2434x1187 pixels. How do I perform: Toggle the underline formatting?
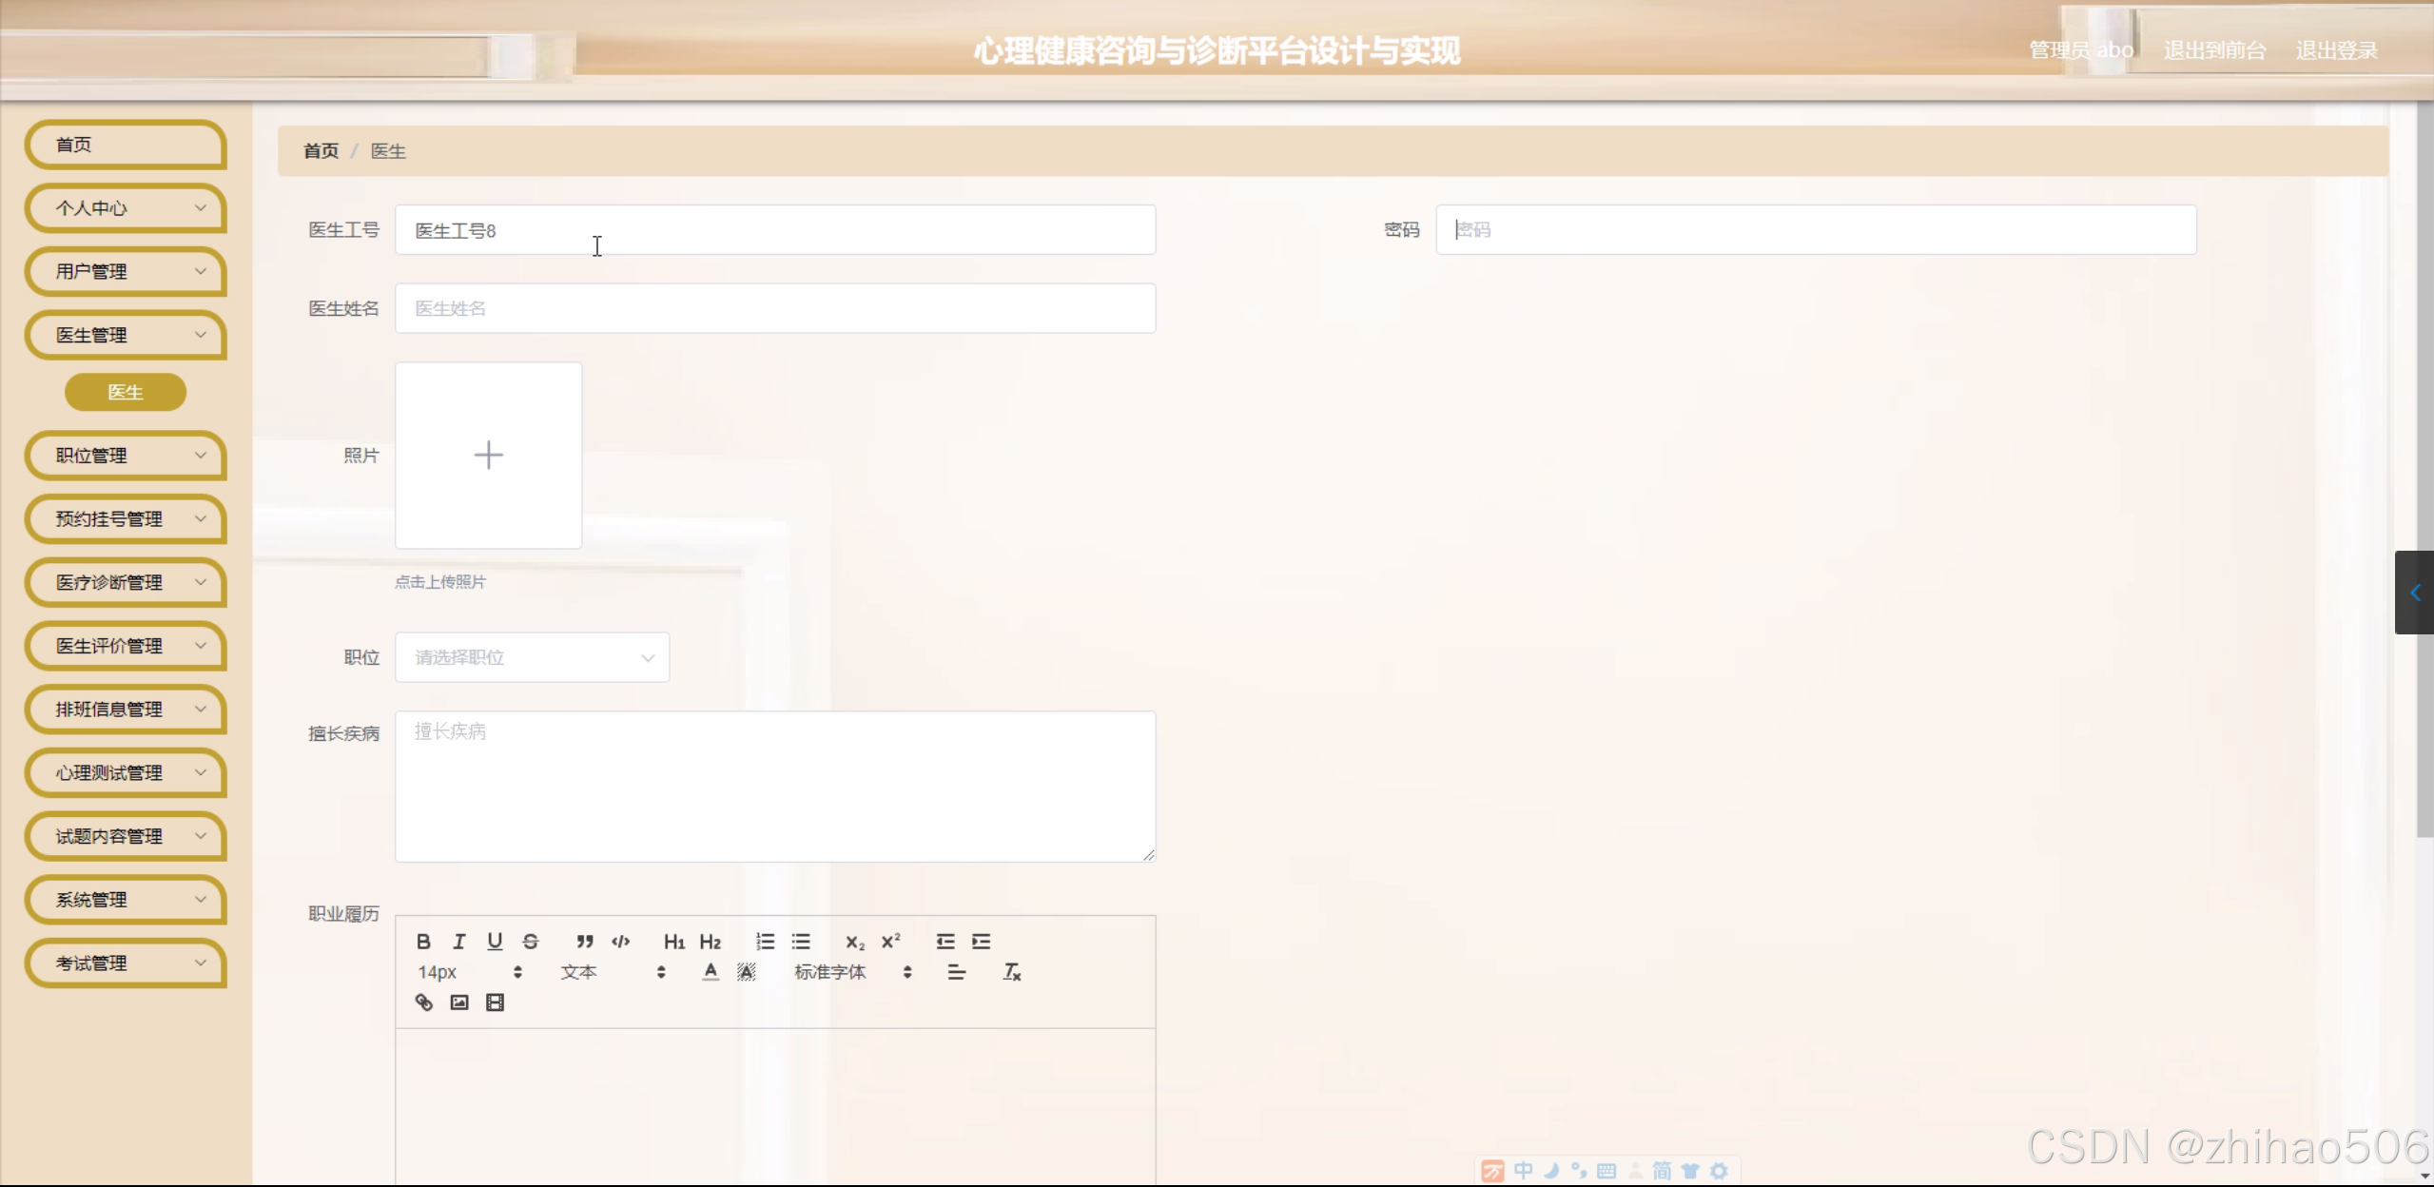point(495,942)
